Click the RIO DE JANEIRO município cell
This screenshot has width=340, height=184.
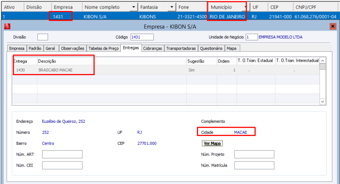pos(227,17)
